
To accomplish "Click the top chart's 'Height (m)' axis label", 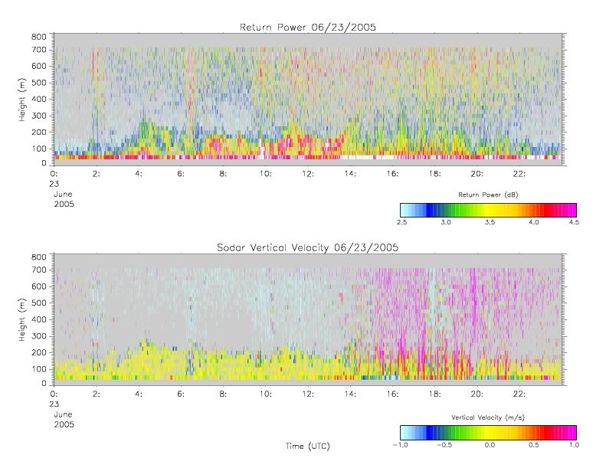I will tap(22, 100).
